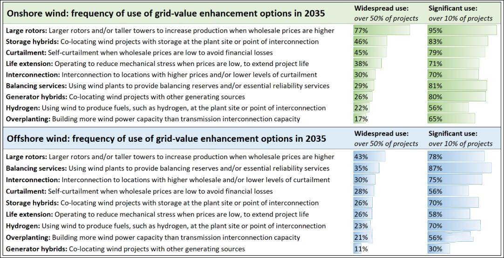Click the offshore Balancing services 87% bar
Screen dimensions: 504x258
(x=459, y=168)
